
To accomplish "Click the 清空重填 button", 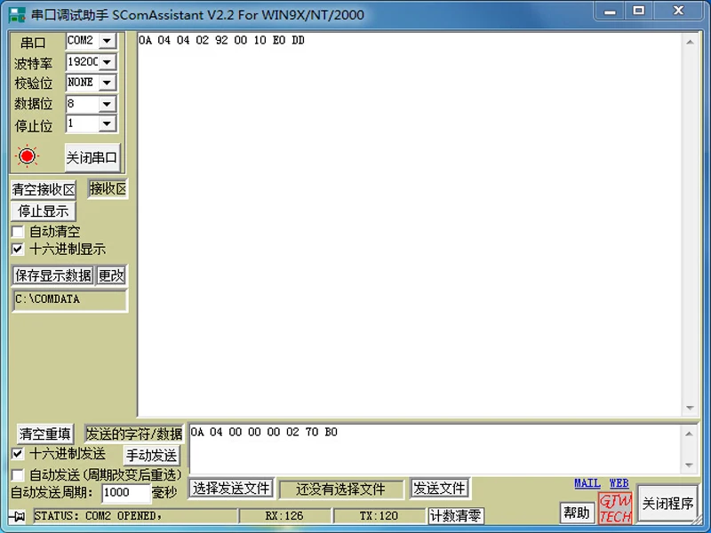I will (45, 434).
